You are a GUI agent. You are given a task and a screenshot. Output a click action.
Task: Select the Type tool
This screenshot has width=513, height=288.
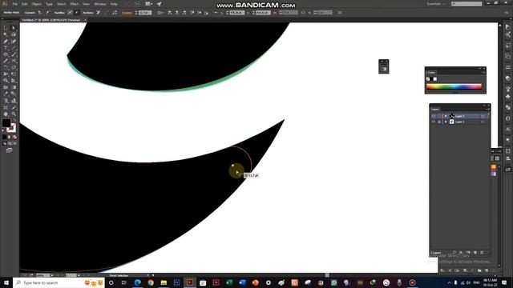(x=6, y=48)
